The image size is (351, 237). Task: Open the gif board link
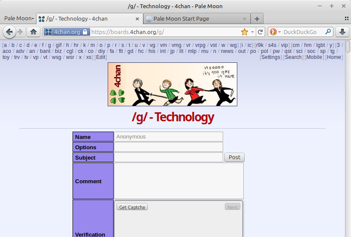pos(58,45)
